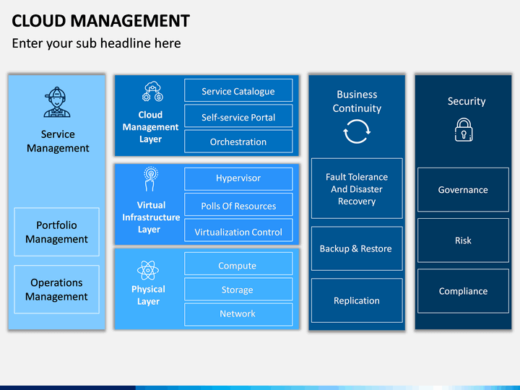Click the Portfolio Management box
Image resolution: width=520 pixels, height=390 pixels.
[x=57, y=232]
